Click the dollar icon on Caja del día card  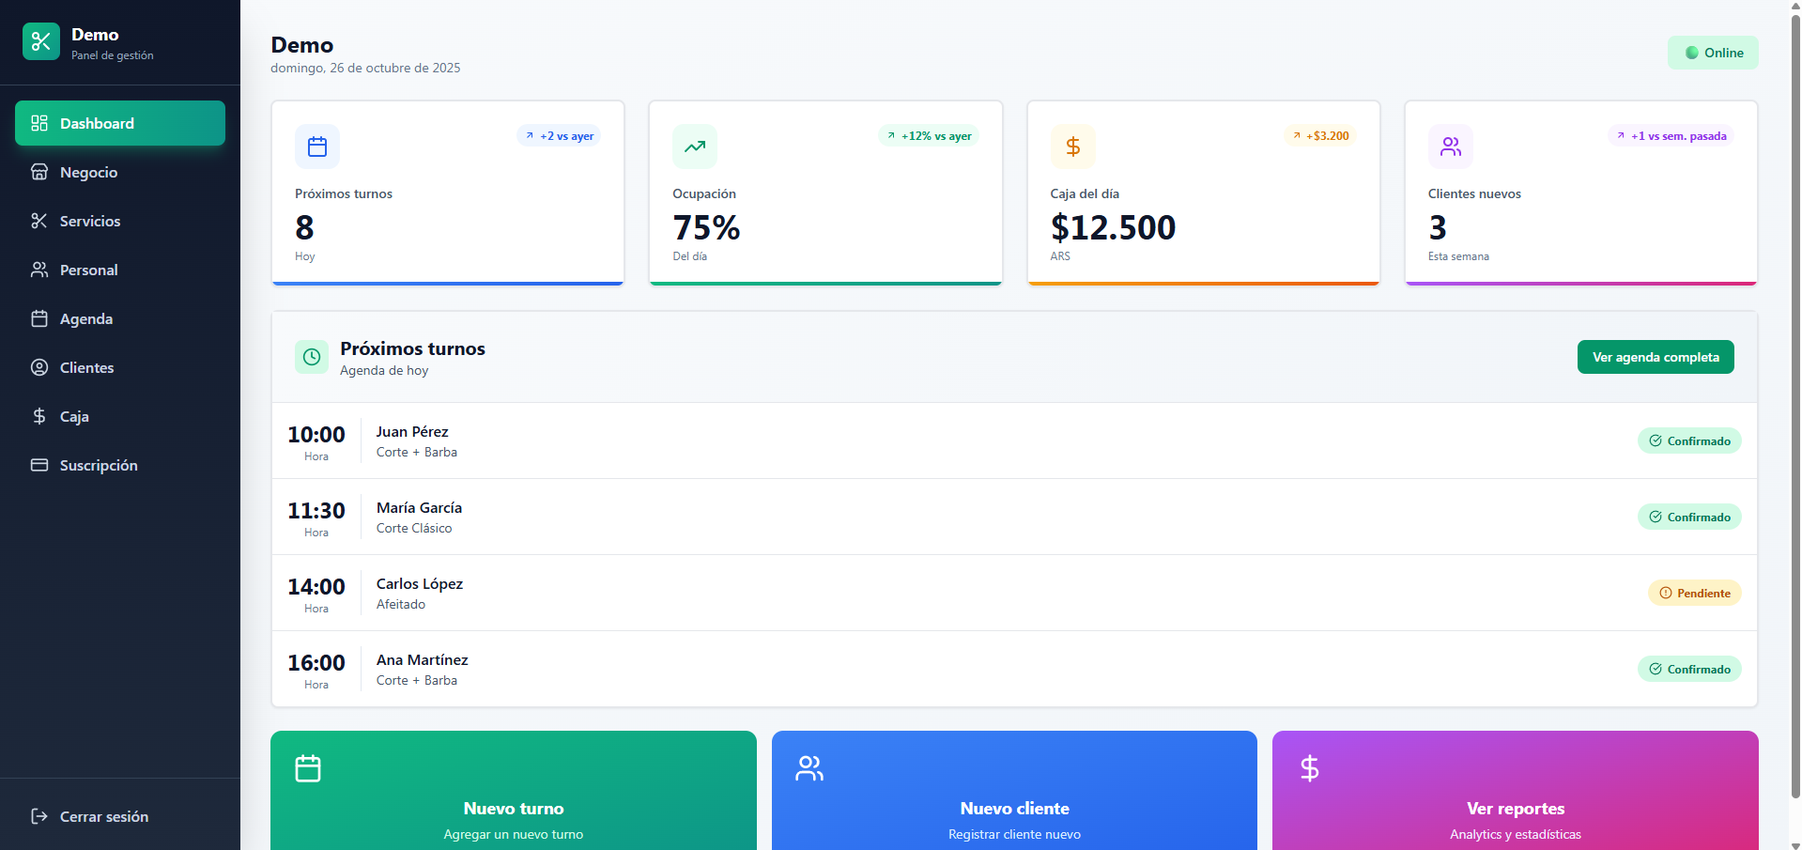click(x=1073, y=147)
